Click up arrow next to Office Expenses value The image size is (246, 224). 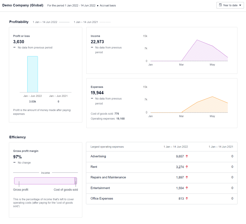click(x=187, y=198)
